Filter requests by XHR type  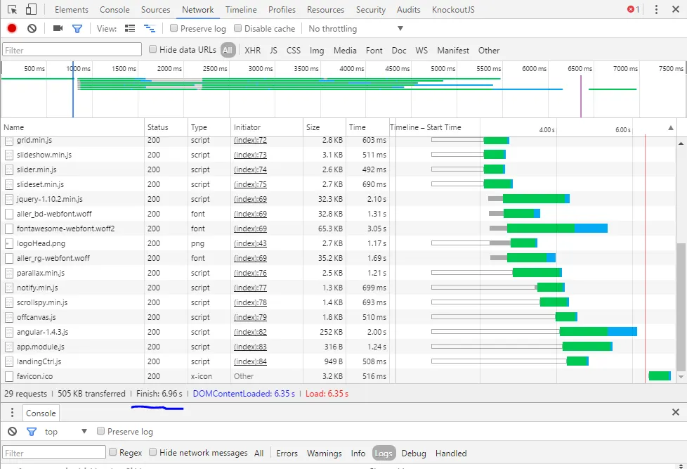252,51
